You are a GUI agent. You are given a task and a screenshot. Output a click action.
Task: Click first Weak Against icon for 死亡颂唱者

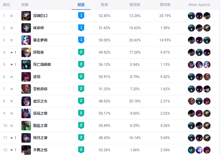click(x=191, y=65)
